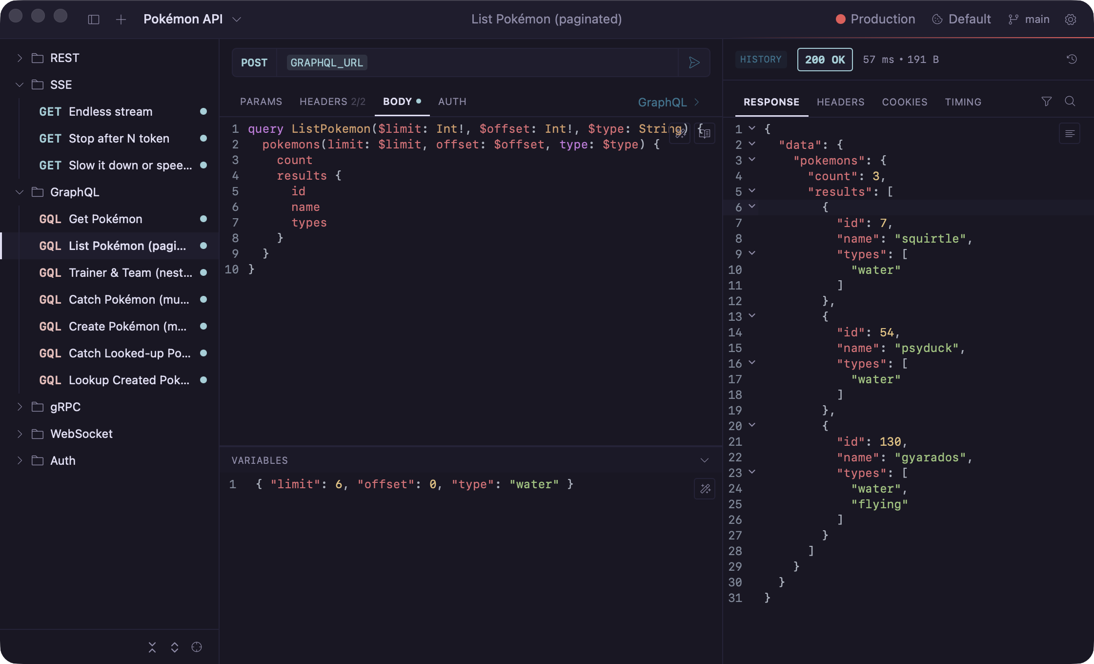Click the Auth folder icon
The image size is (1094, 664).
pos(38,461)
